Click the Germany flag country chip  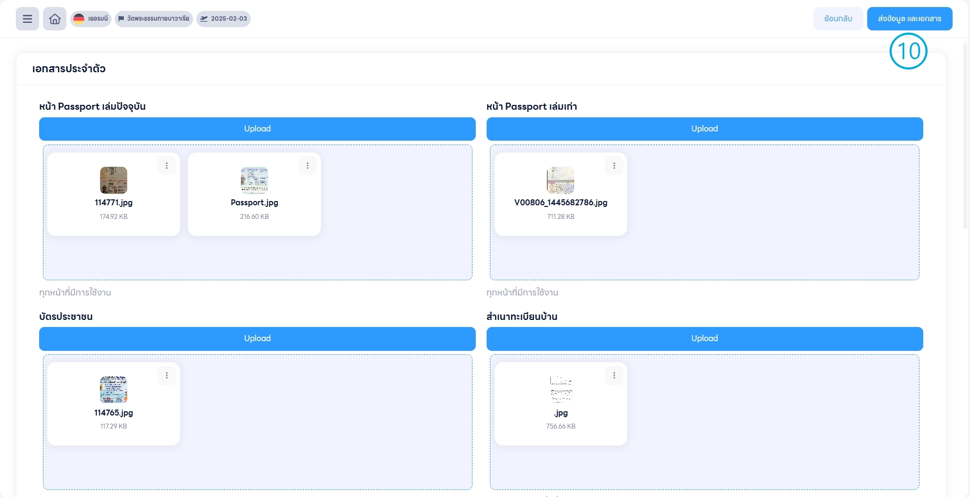91,19
